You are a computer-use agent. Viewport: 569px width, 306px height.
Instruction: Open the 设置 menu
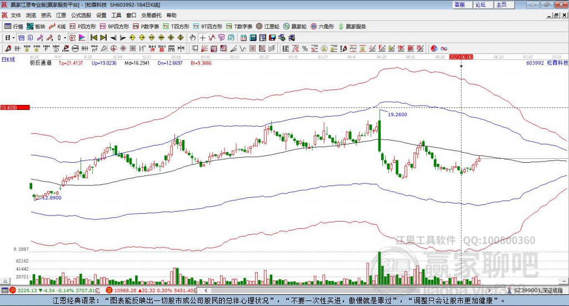point(101,15)
